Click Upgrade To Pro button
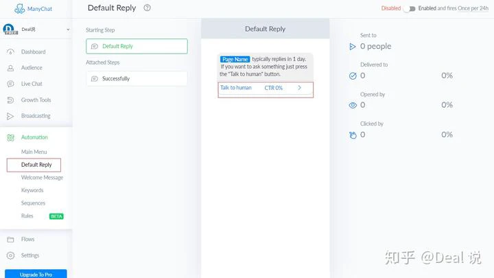The image size is (494, 278). pyautogui.click(x=36, y=274)
